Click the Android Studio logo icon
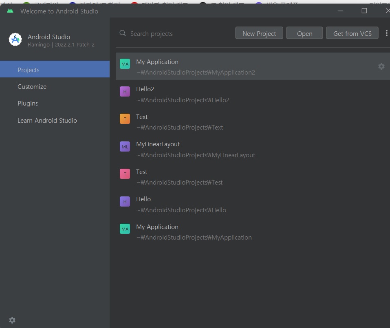 click(15, 40)
